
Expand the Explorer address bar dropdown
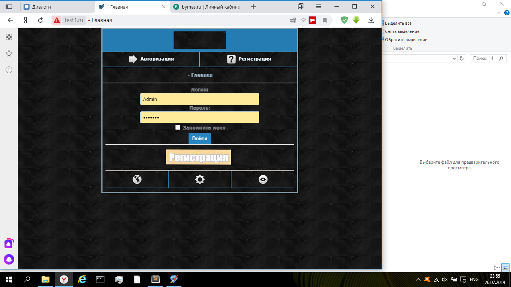[454, 59]
